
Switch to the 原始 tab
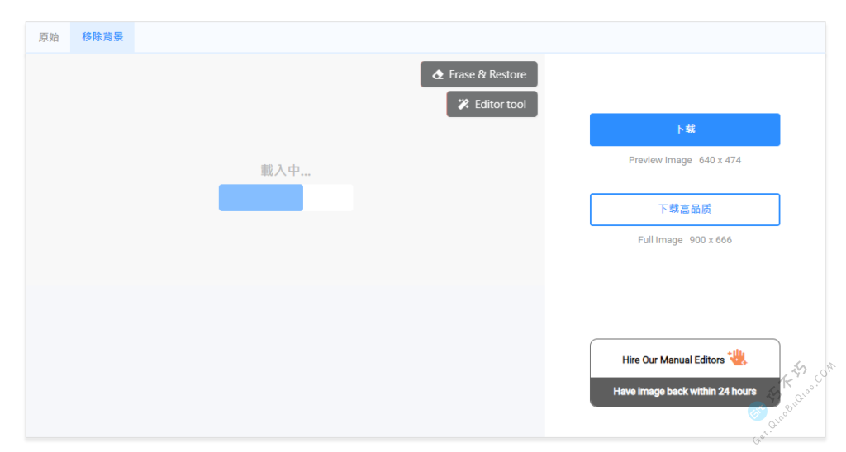pos(49,37)
